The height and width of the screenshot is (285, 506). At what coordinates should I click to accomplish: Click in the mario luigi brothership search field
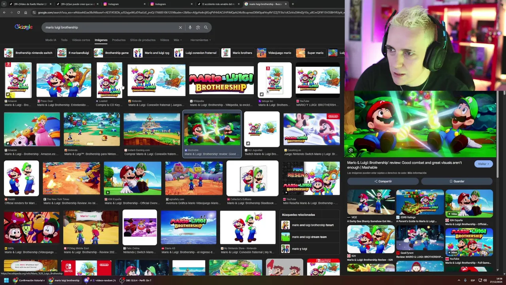tap(111, 27)
